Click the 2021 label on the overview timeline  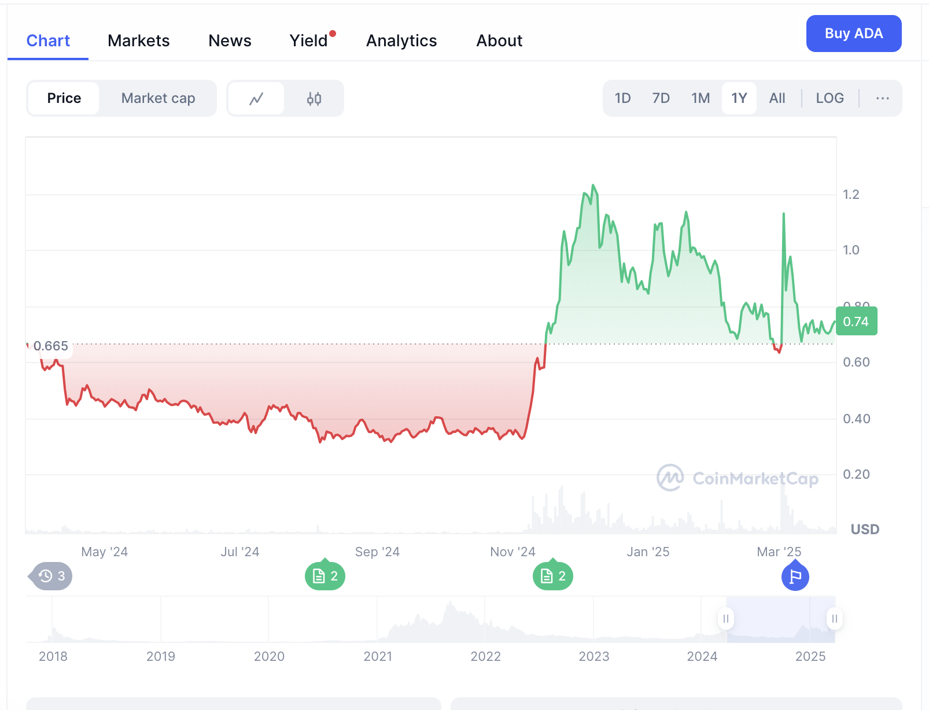pyautogui.click(x=378, y=656)
